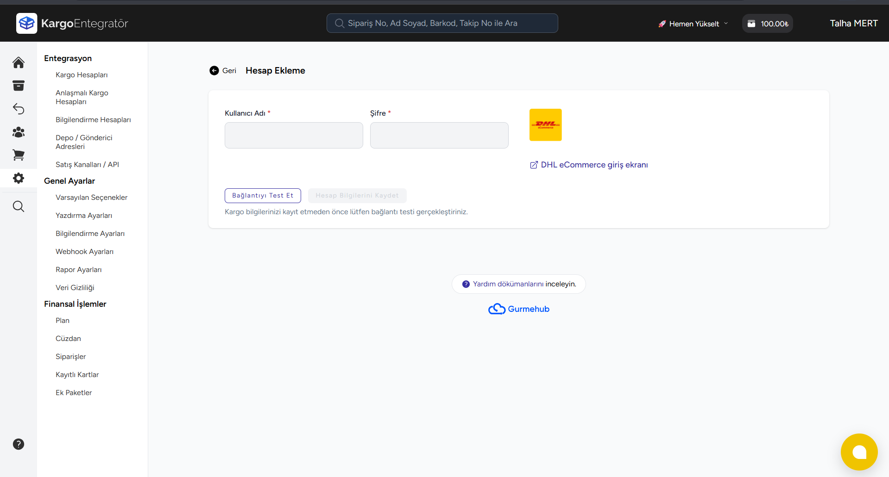Viewport: 889px width, 477px height.
Task: Open DHL eCommerce giriş ekranı link
Action: [x=594, y=165]
